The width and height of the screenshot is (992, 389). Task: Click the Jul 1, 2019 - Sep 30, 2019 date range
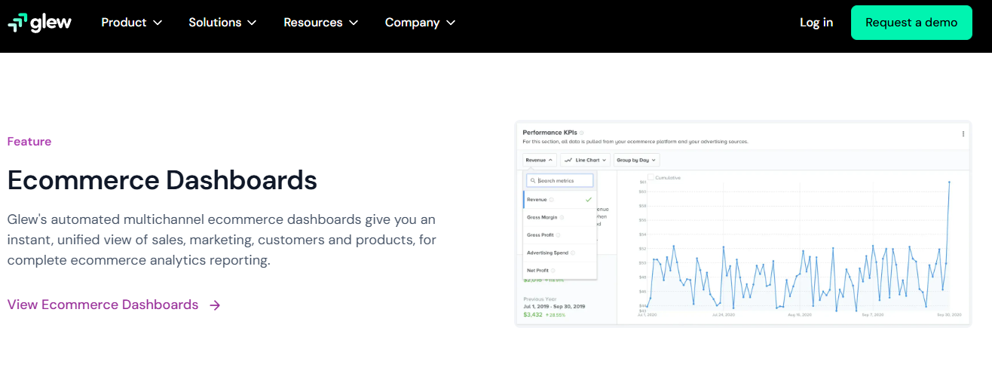tap(554, 307)
